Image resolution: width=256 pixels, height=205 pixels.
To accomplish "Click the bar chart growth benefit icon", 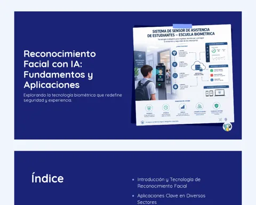I will click(x=182, y=107).
